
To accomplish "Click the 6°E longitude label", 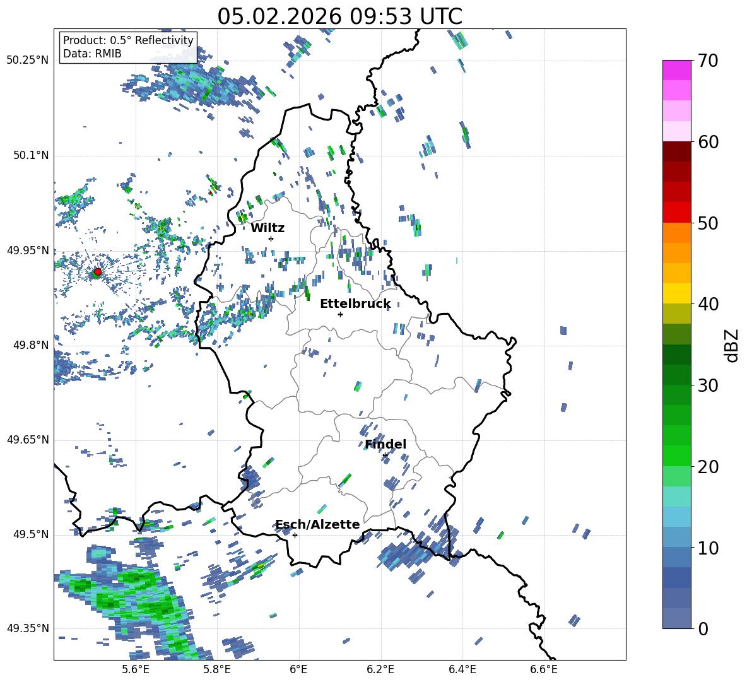I will point(298,669).
